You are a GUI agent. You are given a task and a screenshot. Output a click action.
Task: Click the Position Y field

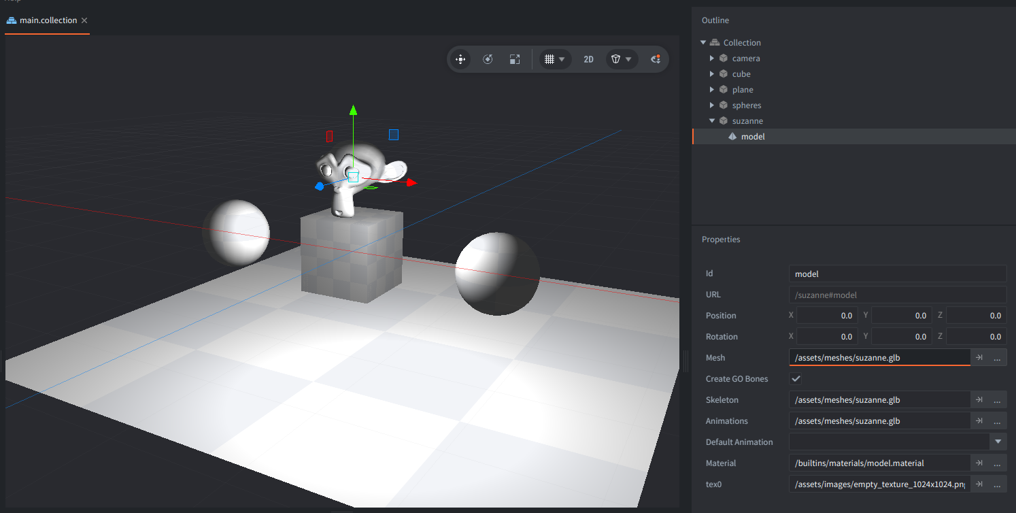click(x=902, y=316)
